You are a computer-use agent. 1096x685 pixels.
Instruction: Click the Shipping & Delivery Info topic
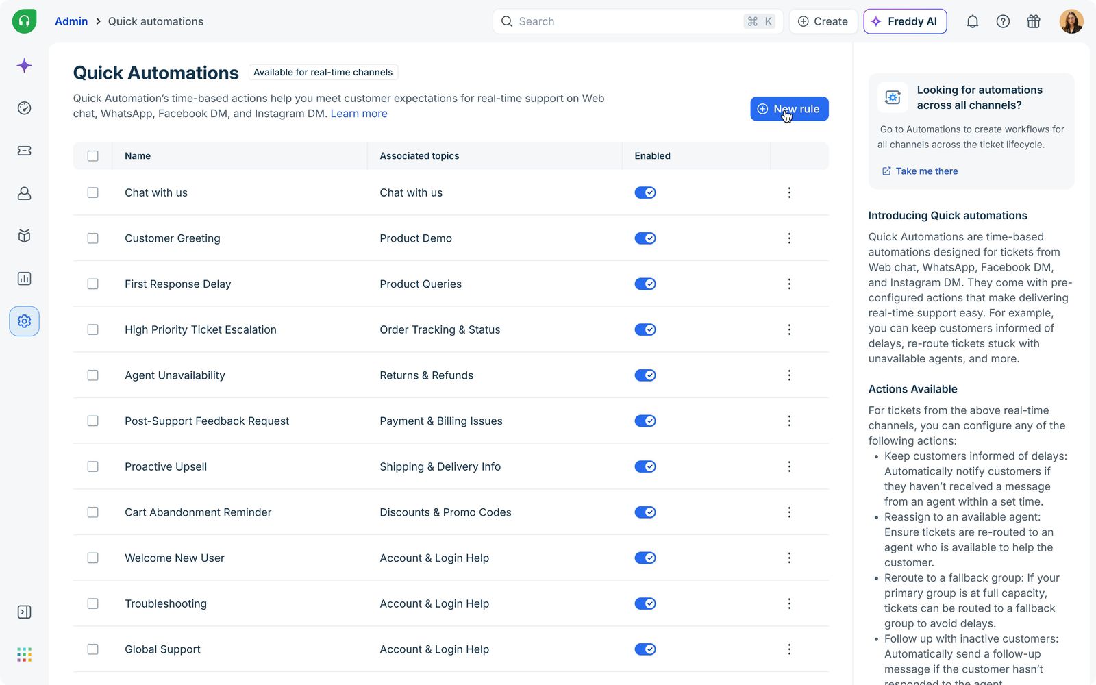coord(440,466)
